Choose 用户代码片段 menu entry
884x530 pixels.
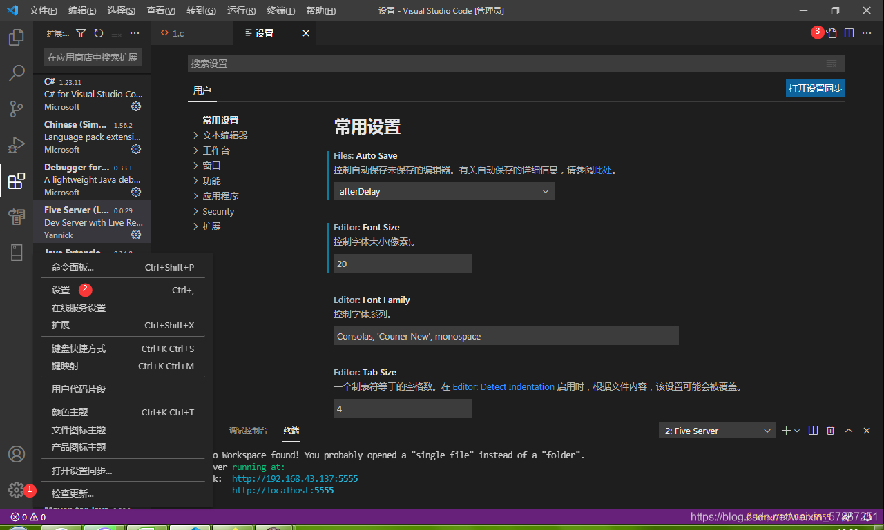coord(123,389)
